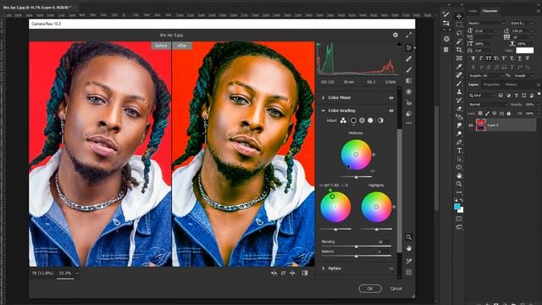Select Photoshop Eyedropper tool

click(459, 66)
